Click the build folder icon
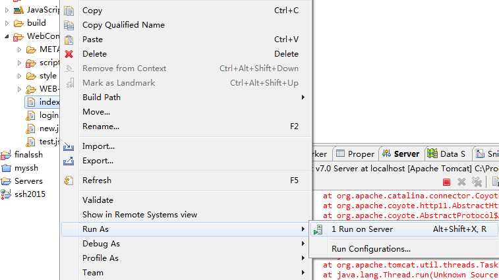499x280 pixels. point(18,23)
